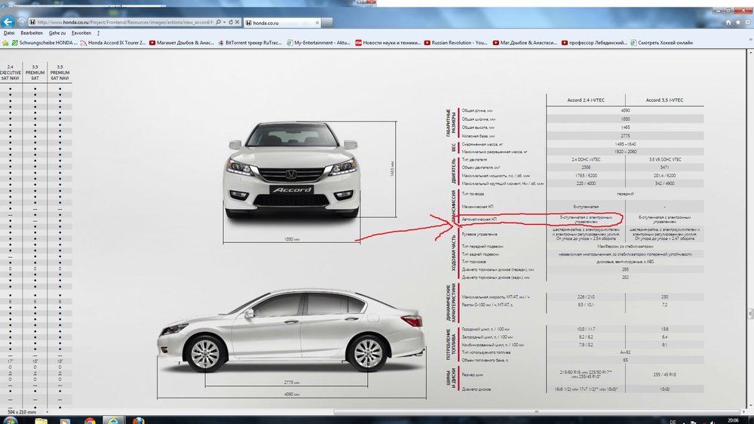The width and height of the screenshot is (754, 424).
Task: Click the browser Back arrow button
Action: point(10,22)
